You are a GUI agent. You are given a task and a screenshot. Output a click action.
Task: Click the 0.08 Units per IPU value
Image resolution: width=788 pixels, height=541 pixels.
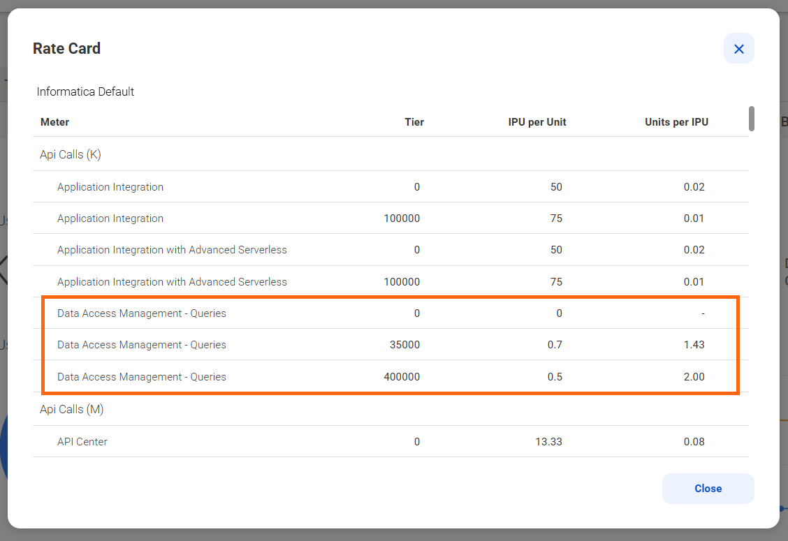coord(694,442)
